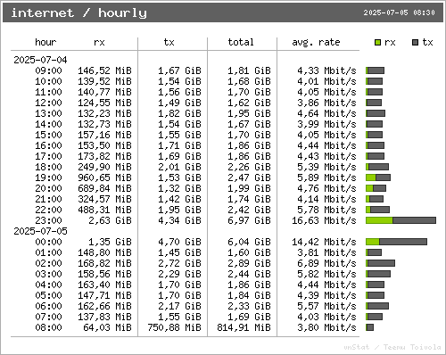The height and width of the screenshot is (355, 446).
Task: Click the total value 6,97 GiB
Action: (x=249, y=220)
